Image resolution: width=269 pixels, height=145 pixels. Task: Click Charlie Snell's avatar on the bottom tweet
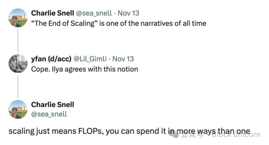(18, 109)
